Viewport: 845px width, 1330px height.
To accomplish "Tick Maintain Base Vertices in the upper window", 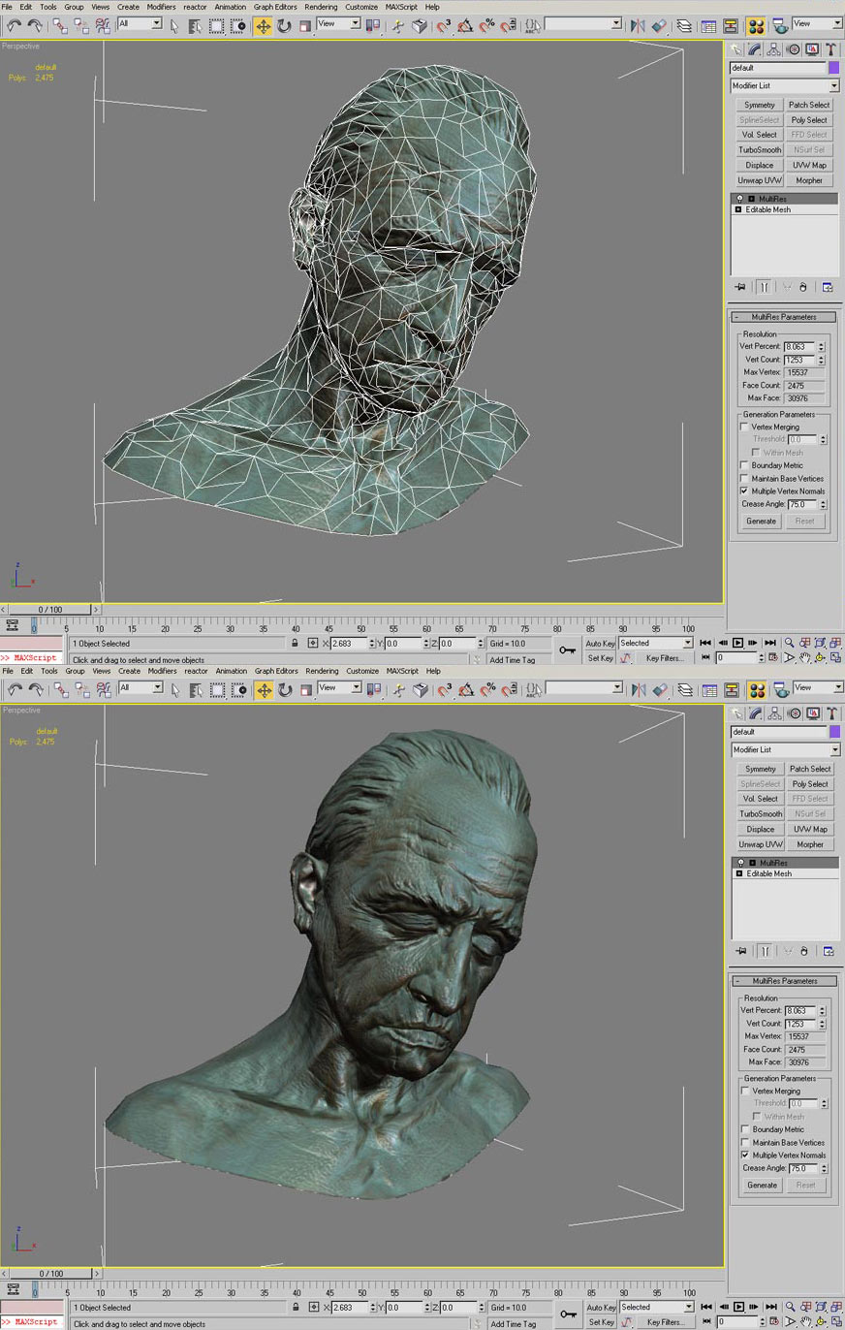I will click(x=744, y=478).
